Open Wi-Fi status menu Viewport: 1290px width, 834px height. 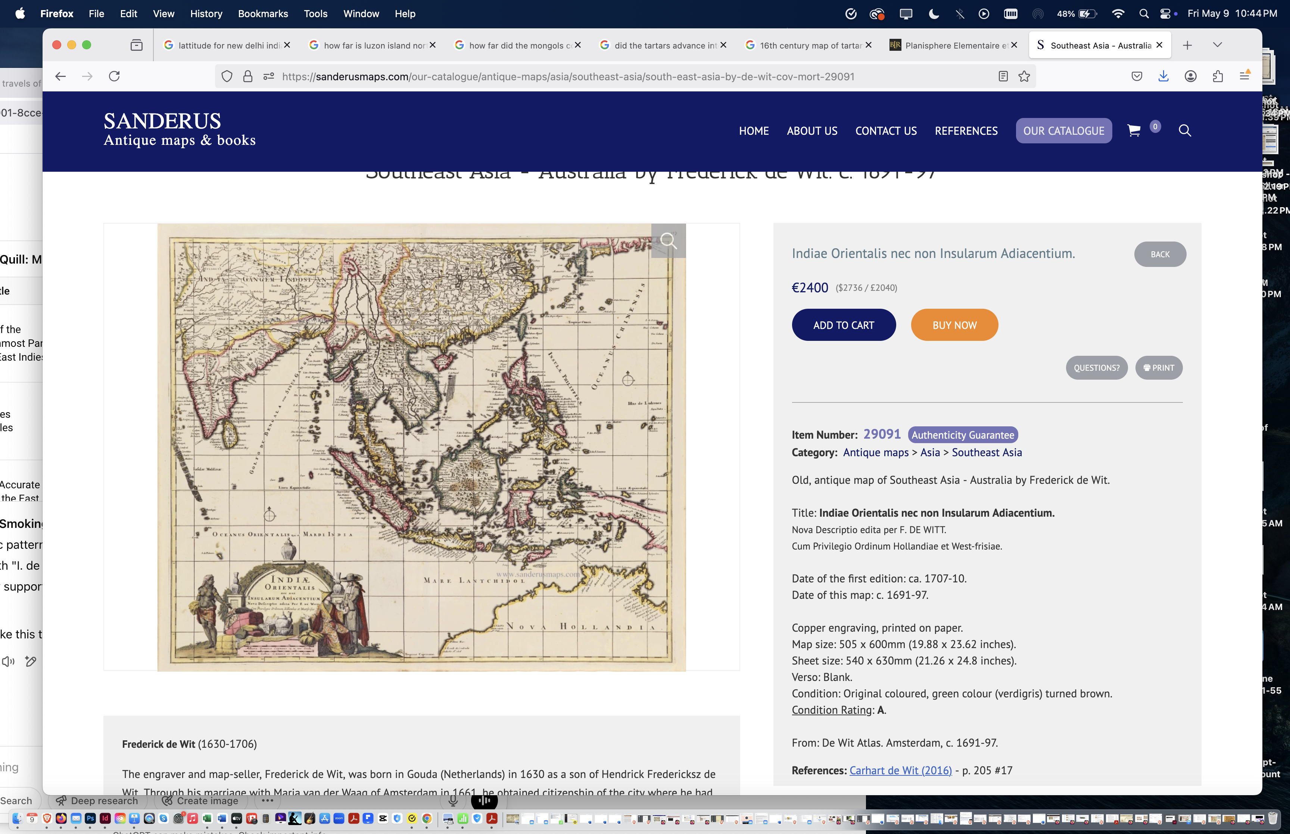click(x=1118, y=13)
